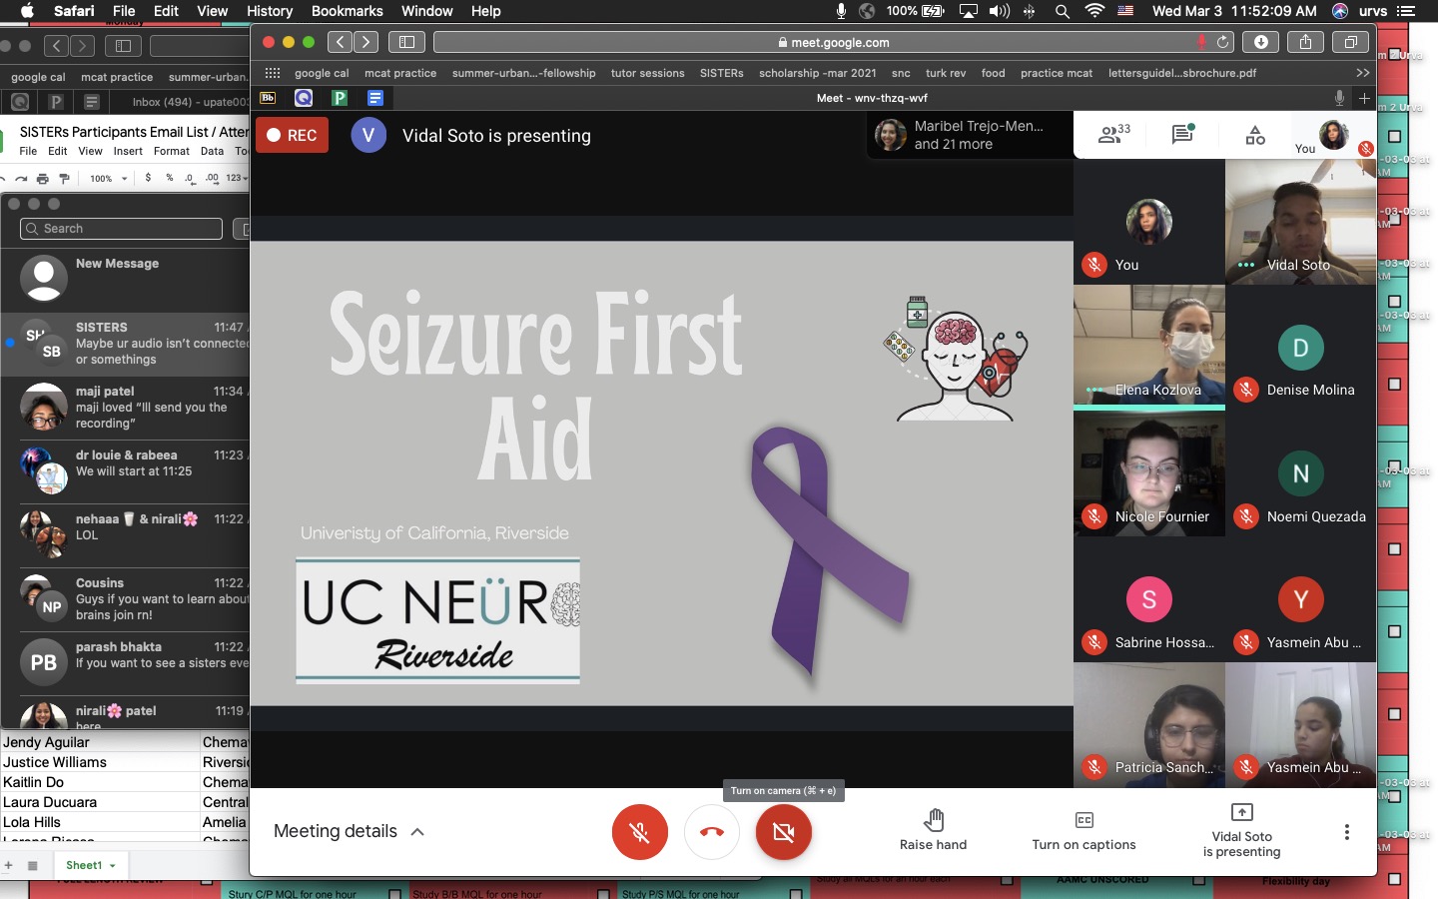
Task: Unmute microphone in meeting controls
Action: point(639,831)
